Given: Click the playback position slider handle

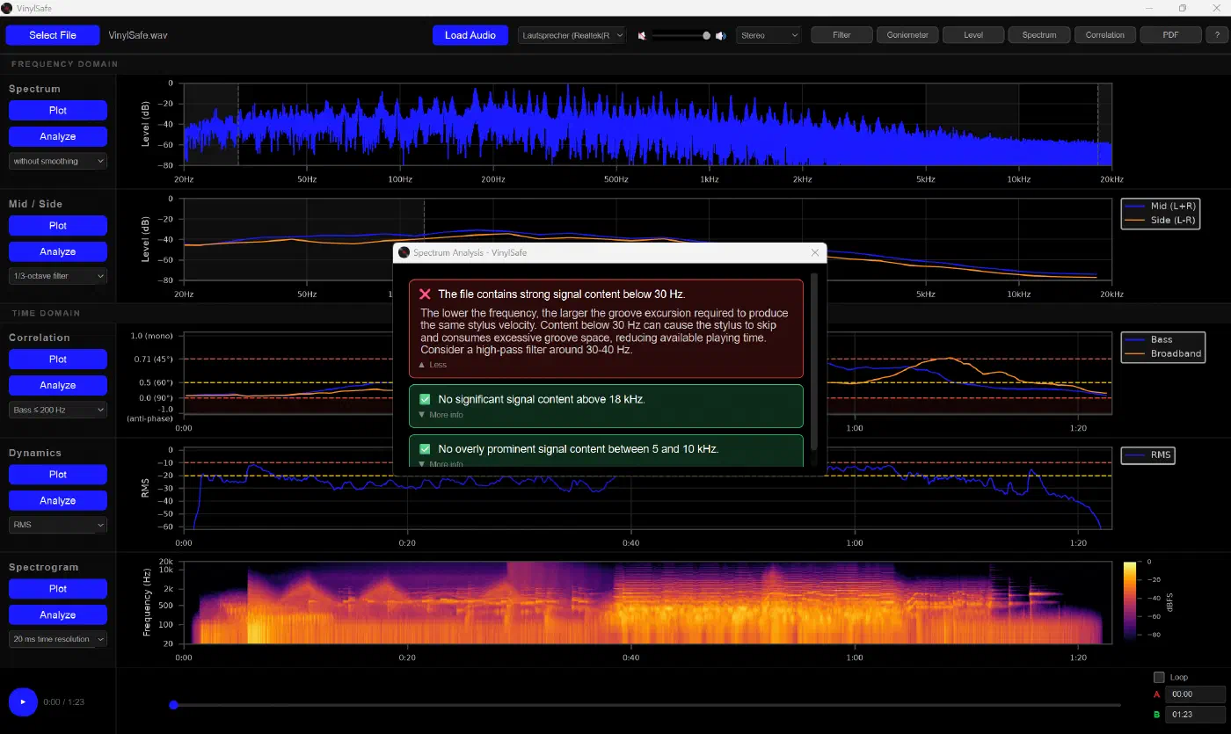Looking at the screenshot, I should pyautogui.click(x=173, y=705).
